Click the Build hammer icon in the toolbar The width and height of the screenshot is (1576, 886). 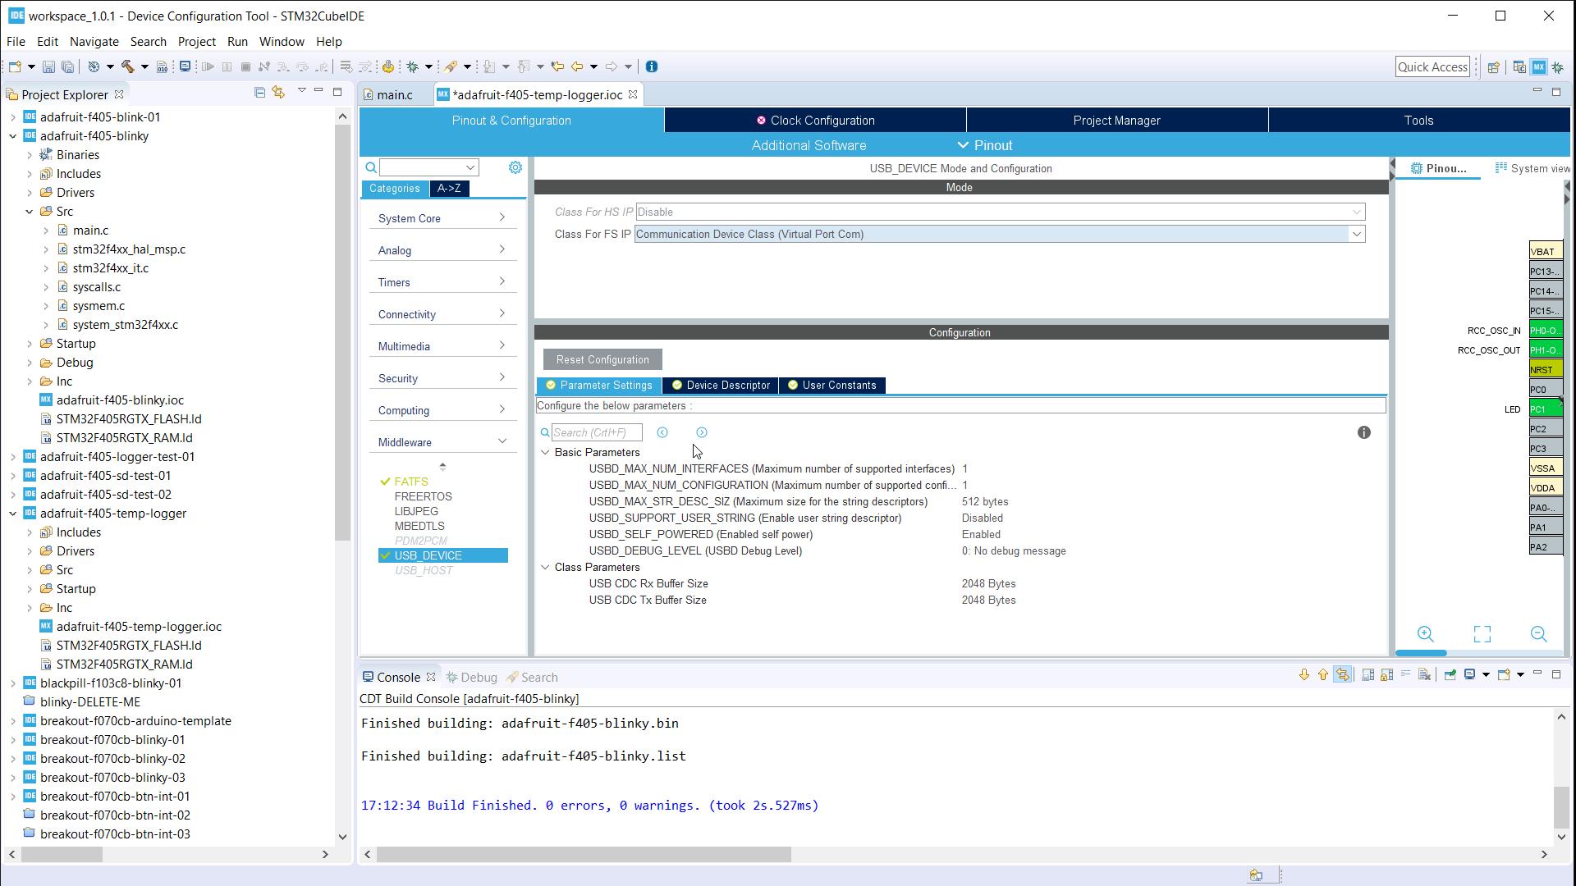(126, 66)
